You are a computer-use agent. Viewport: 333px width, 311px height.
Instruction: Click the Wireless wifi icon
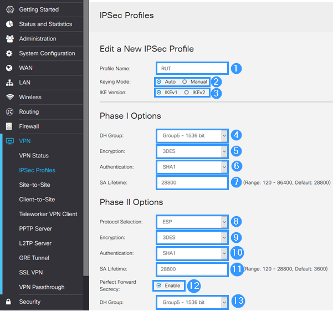(x=9, y=97)
